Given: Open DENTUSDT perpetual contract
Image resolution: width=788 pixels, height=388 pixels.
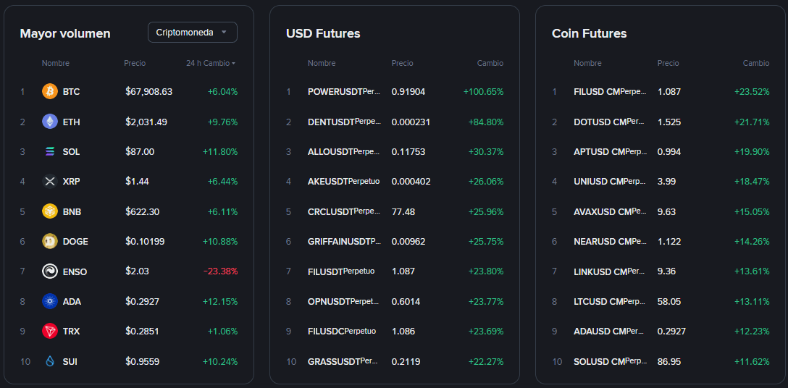Looking at the screenshot, I should 343,122.
